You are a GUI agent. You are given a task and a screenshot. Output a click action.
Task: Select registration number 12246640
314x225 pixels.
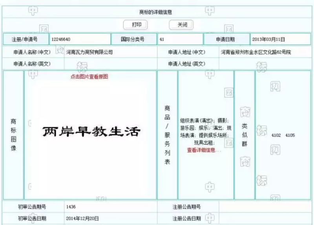(61, 39)
